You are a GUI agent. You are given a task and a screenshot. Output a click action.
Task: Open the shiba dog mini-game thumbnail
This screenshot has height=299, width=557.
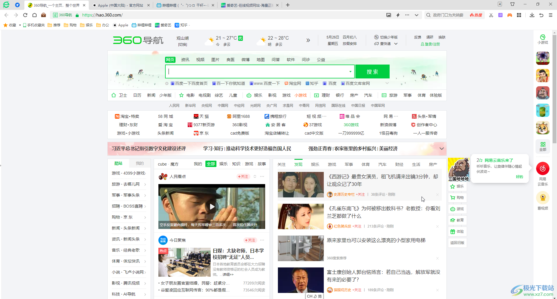543,128
